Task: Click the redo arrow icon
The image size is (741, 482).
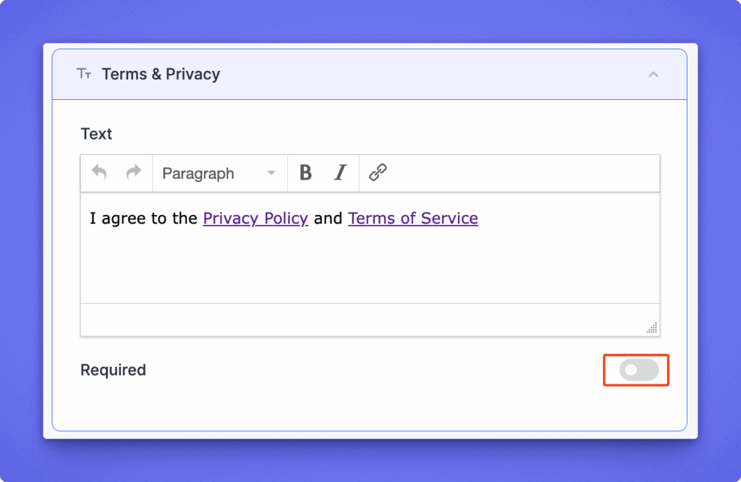Action: 133,173
